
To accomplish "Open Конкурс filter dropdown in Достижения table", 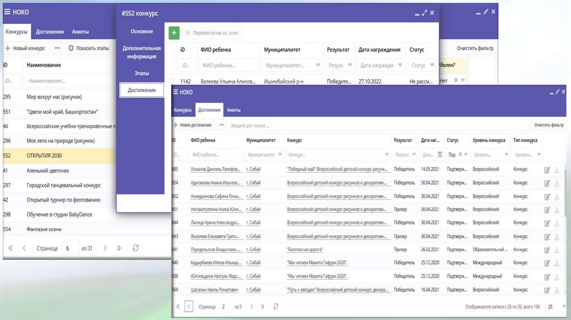I will click(x=387, y=154).
